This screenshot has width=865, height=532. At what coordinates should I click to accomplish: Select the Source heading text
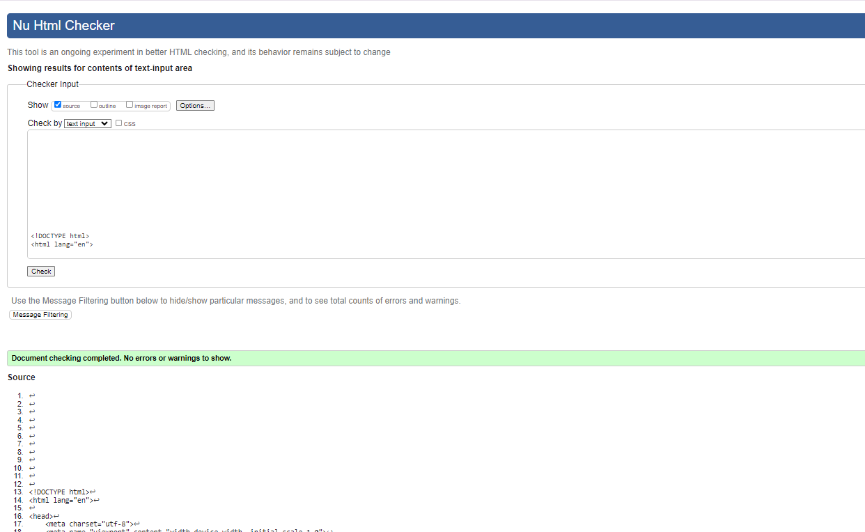click(x=22, y=377)
